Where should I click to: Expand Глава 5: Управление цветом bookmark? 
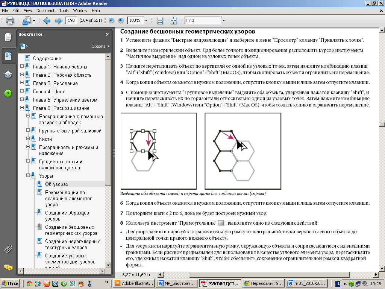point(22,99)
